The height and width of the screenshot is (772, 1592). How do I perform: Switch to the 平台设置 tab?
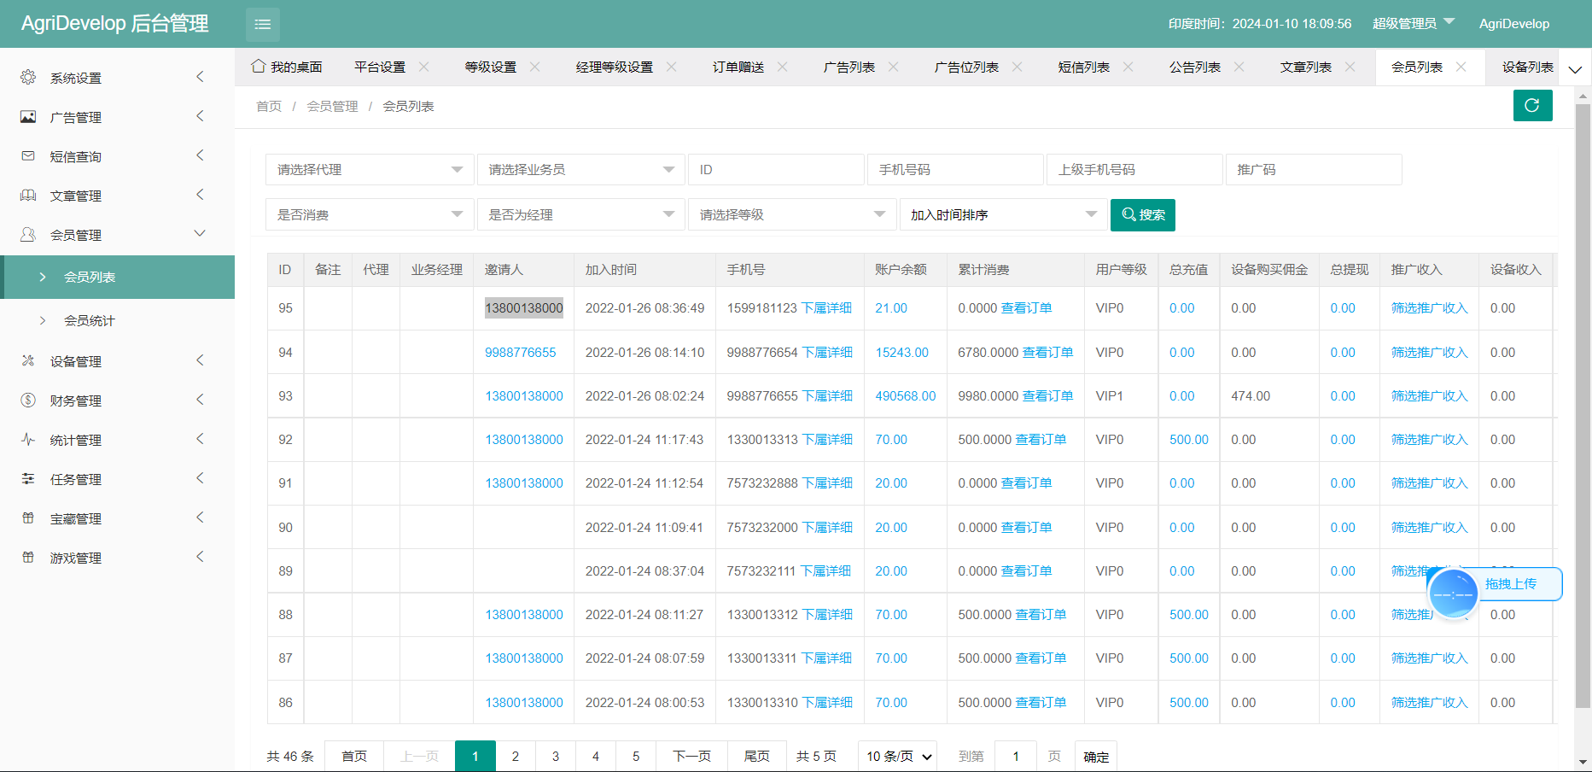click(380, 67)
